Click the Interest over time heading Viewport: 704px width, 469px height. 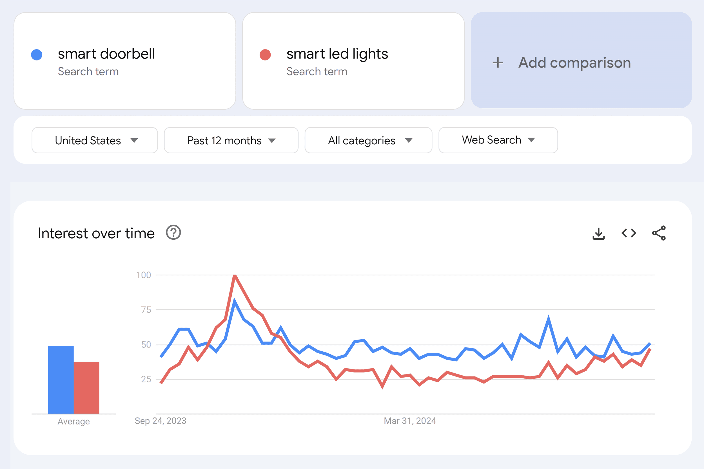point(96,233)
